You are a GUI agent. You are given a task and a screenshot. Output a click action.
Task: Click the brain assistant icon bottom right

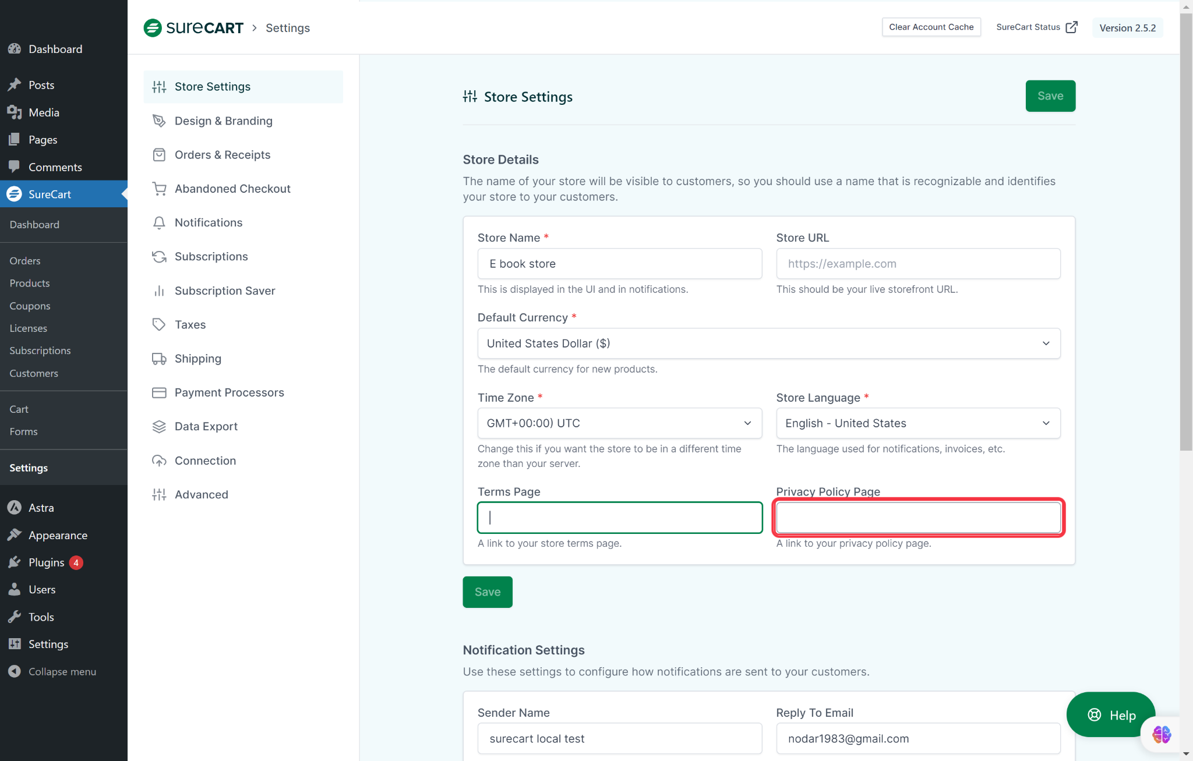point(1161,734)
